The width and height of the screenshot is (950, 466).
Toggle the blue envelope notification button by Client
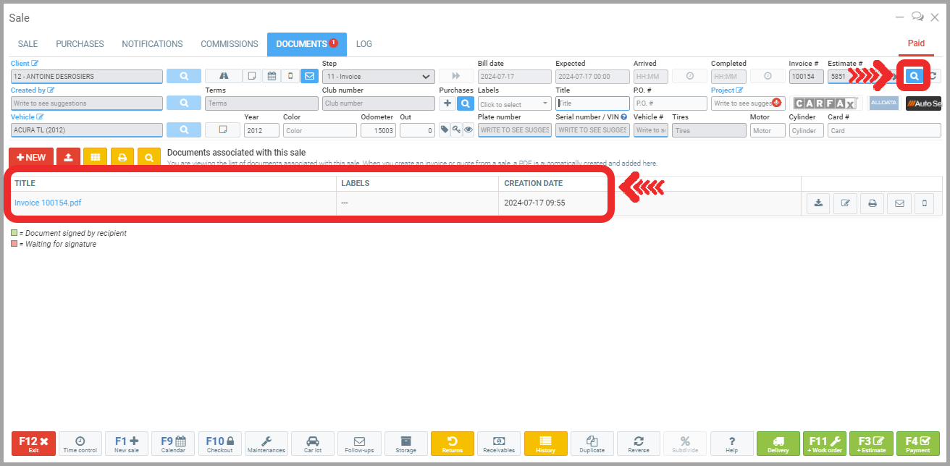tap(309, 76)
